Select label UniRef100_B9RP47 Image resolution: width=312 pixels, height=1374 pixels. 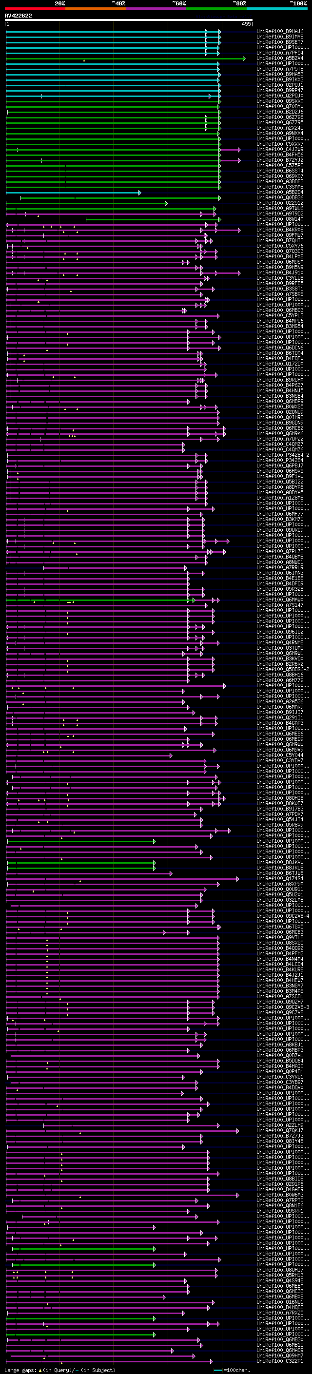(x=279, y=90)
